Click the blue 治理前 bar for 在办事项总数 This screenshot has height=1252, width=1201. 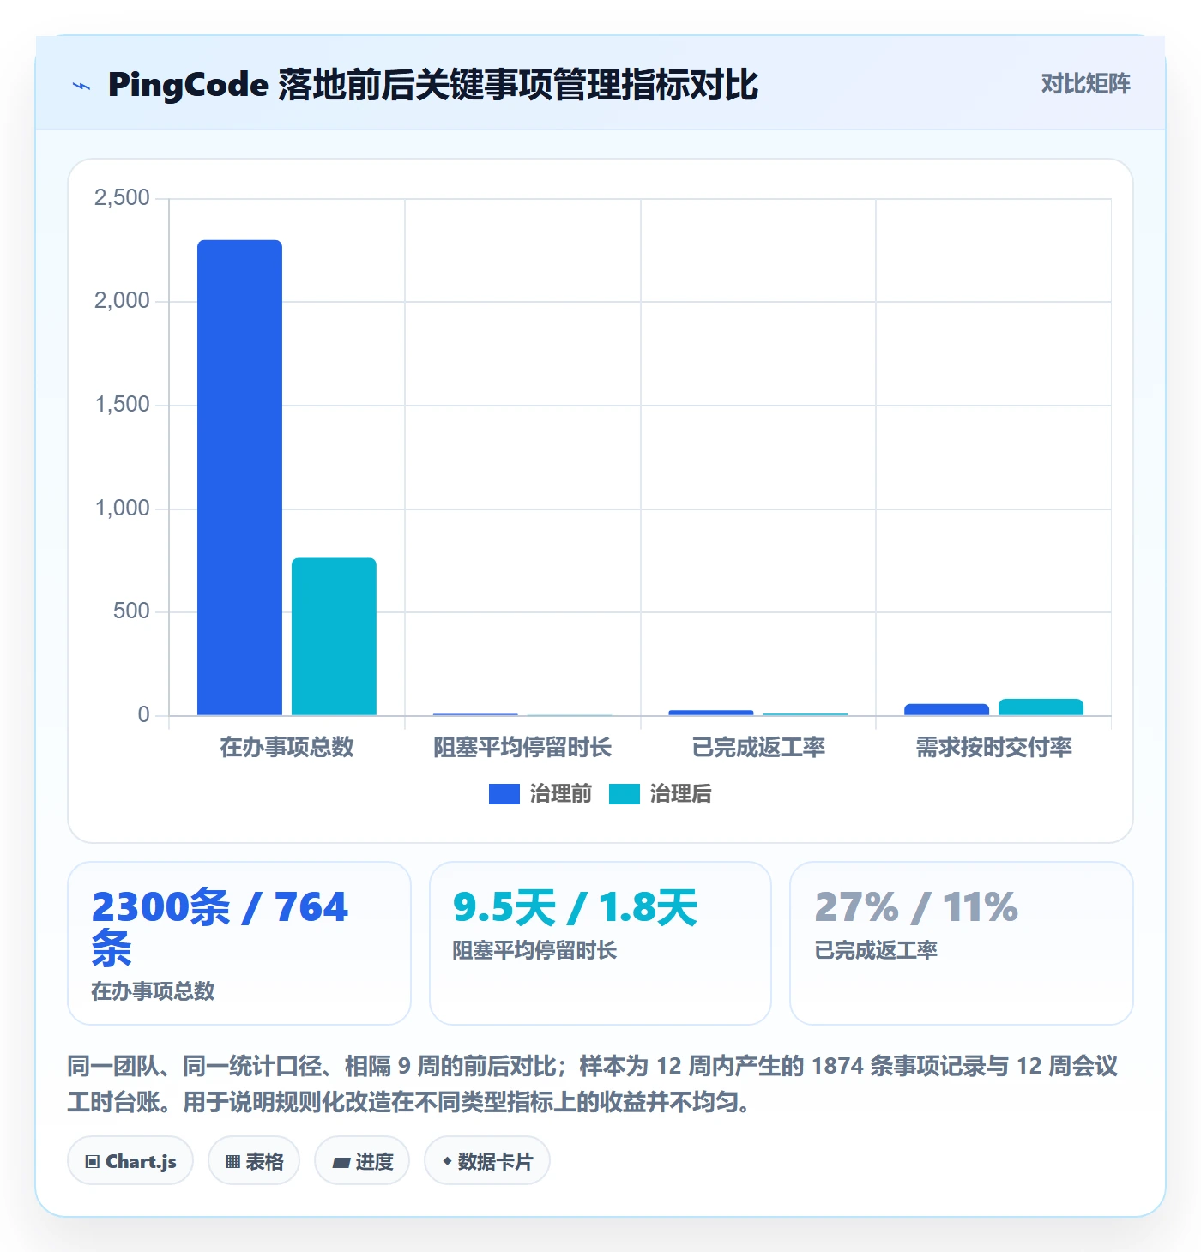pyautogui.click(x=240, y=478)
